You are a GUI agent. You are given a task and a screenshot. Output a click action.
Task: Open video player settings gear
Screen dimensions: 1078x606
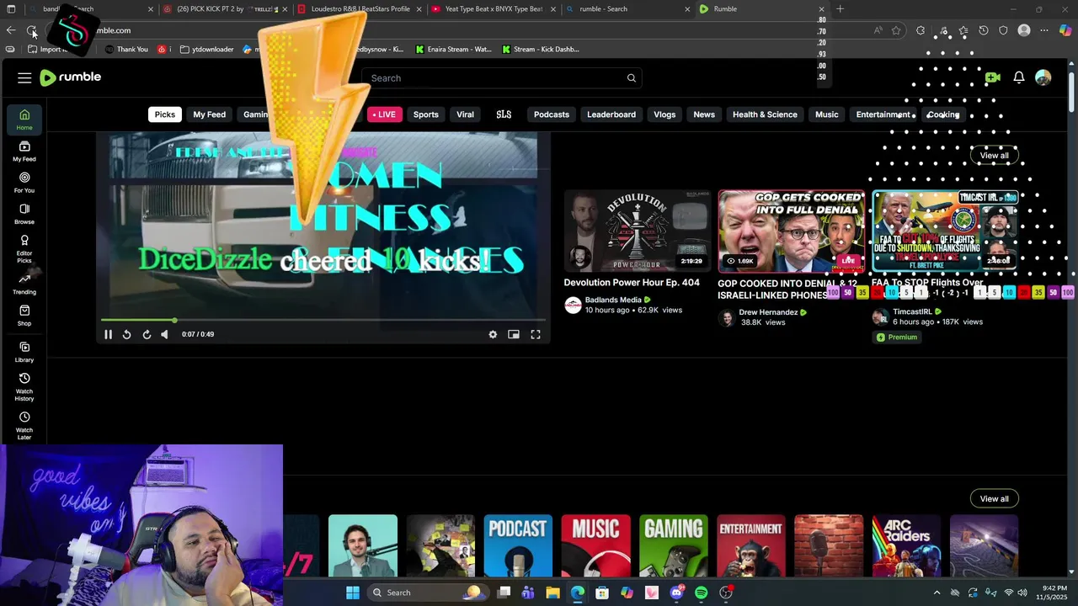tap(493, 334)
